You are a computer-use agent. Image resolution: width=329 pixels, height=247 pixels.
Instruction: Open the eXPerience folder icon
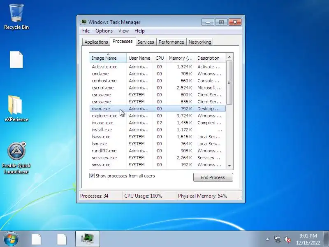[16, 109]
